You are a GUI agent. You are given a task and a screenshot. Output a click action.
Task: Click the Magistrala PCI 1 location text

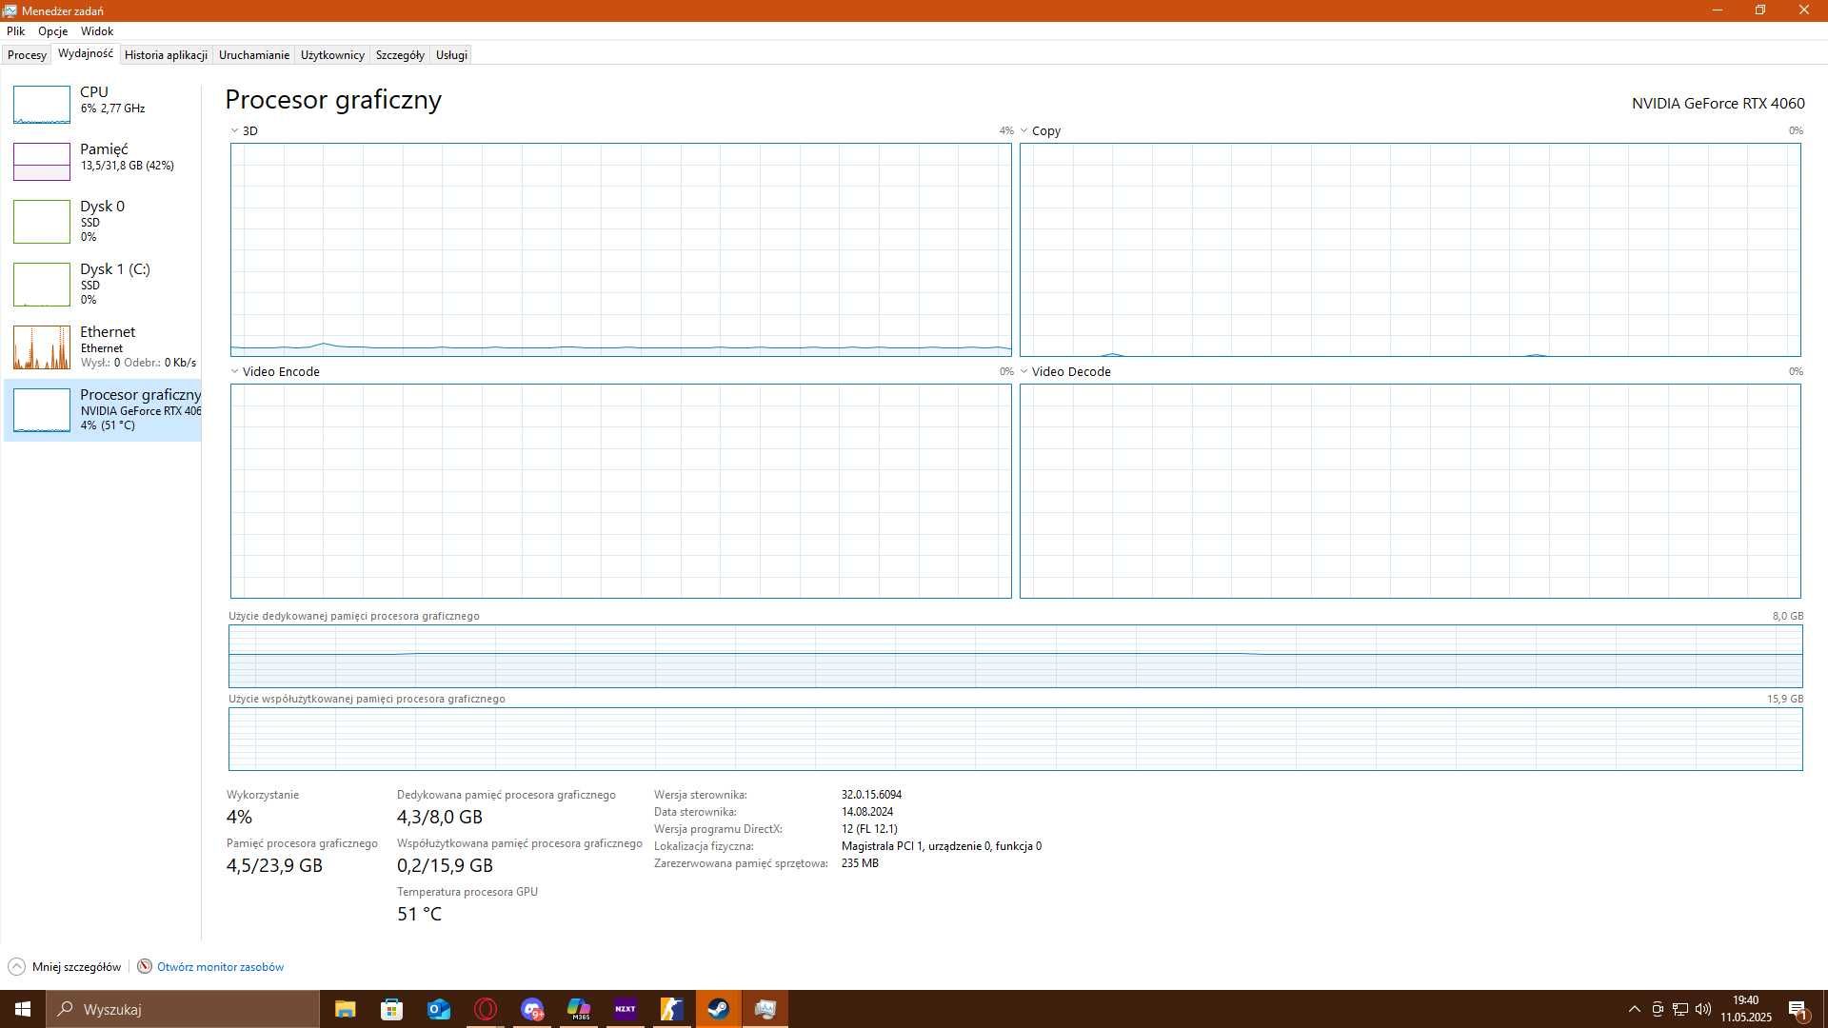(x=942, y=846)
